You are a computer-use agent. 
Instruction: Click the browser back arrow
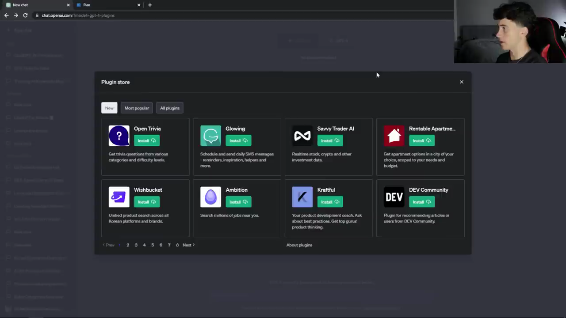coord(6,15)
